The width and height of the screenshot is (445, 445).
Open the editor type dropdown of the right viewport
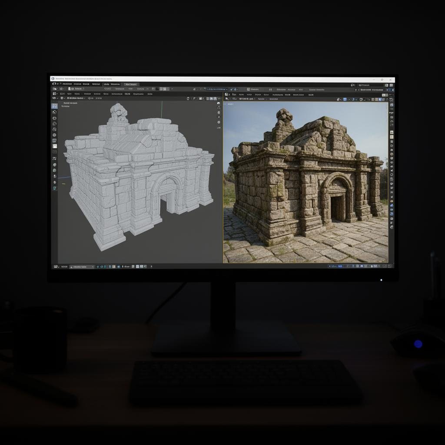[x=227, y=94]
